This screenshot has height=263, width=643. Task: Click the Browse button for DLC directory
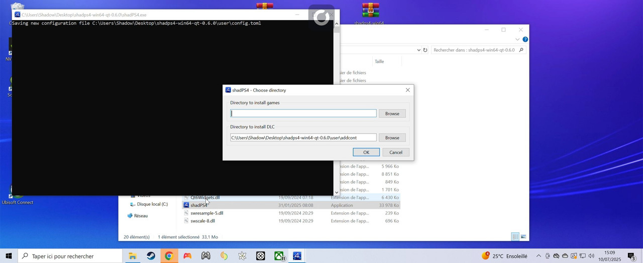coord(392,138)
